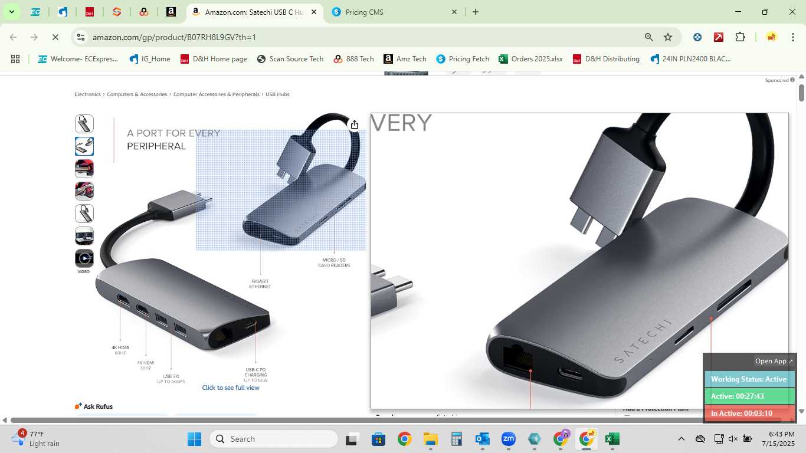The width and height of the screenshot is (806, 453).
Task: Share product using share icon
Action: 355,124
